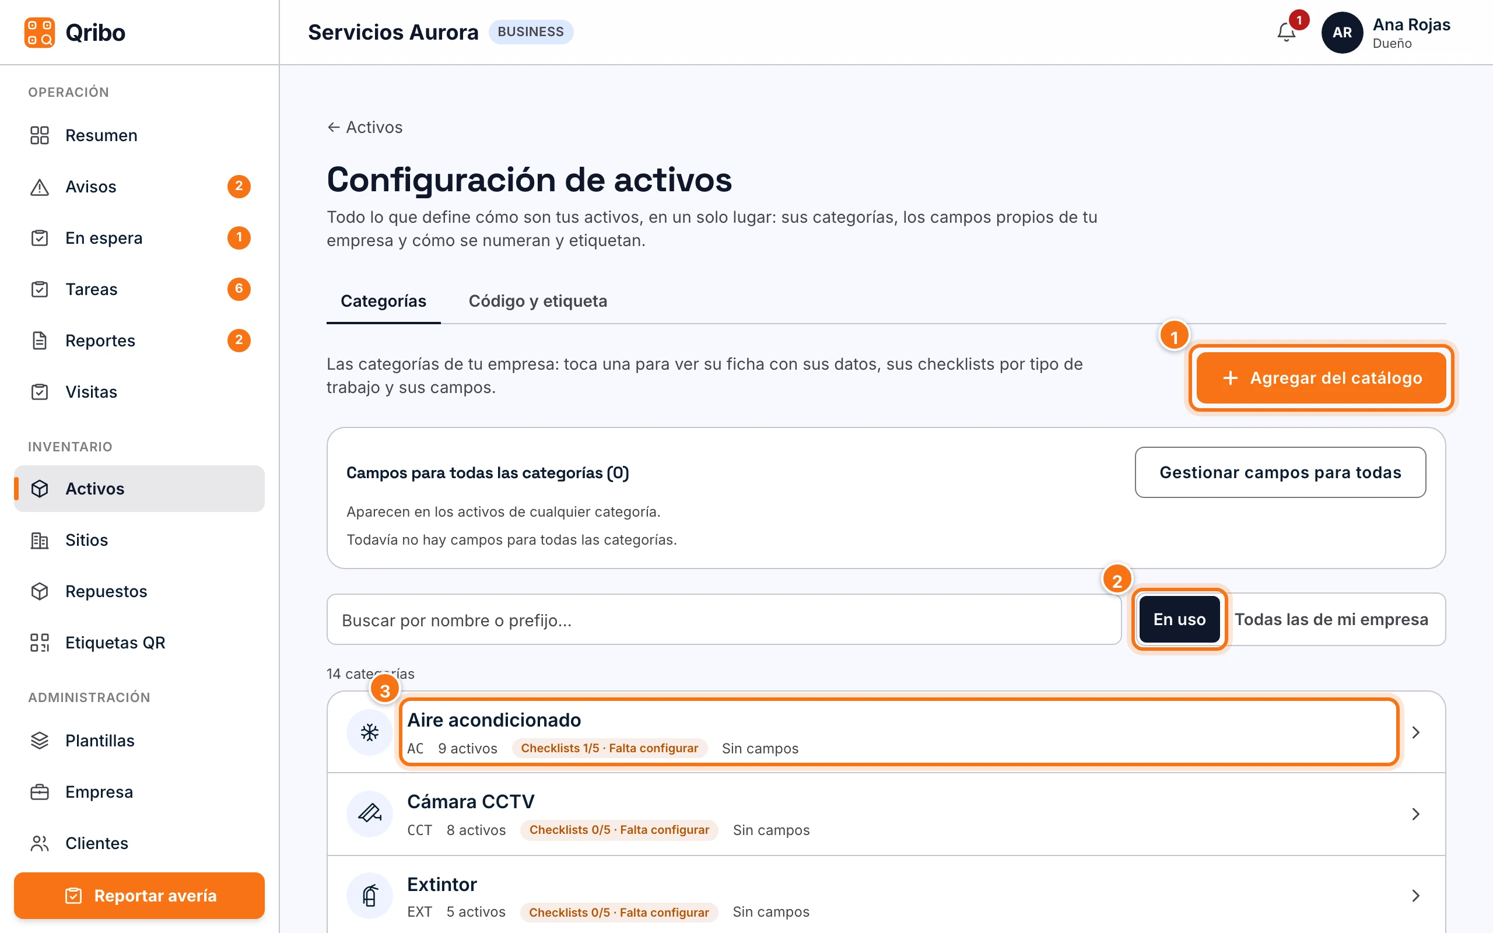This screenshot has height=933, width=1493.
Task: Expand the Extintor row chevron
Action: [1416, 895]
